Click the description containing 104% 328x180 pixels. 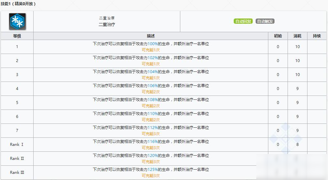click(151, 72)
